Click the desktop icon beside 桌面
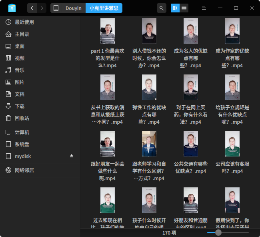 tap(8, 46)
